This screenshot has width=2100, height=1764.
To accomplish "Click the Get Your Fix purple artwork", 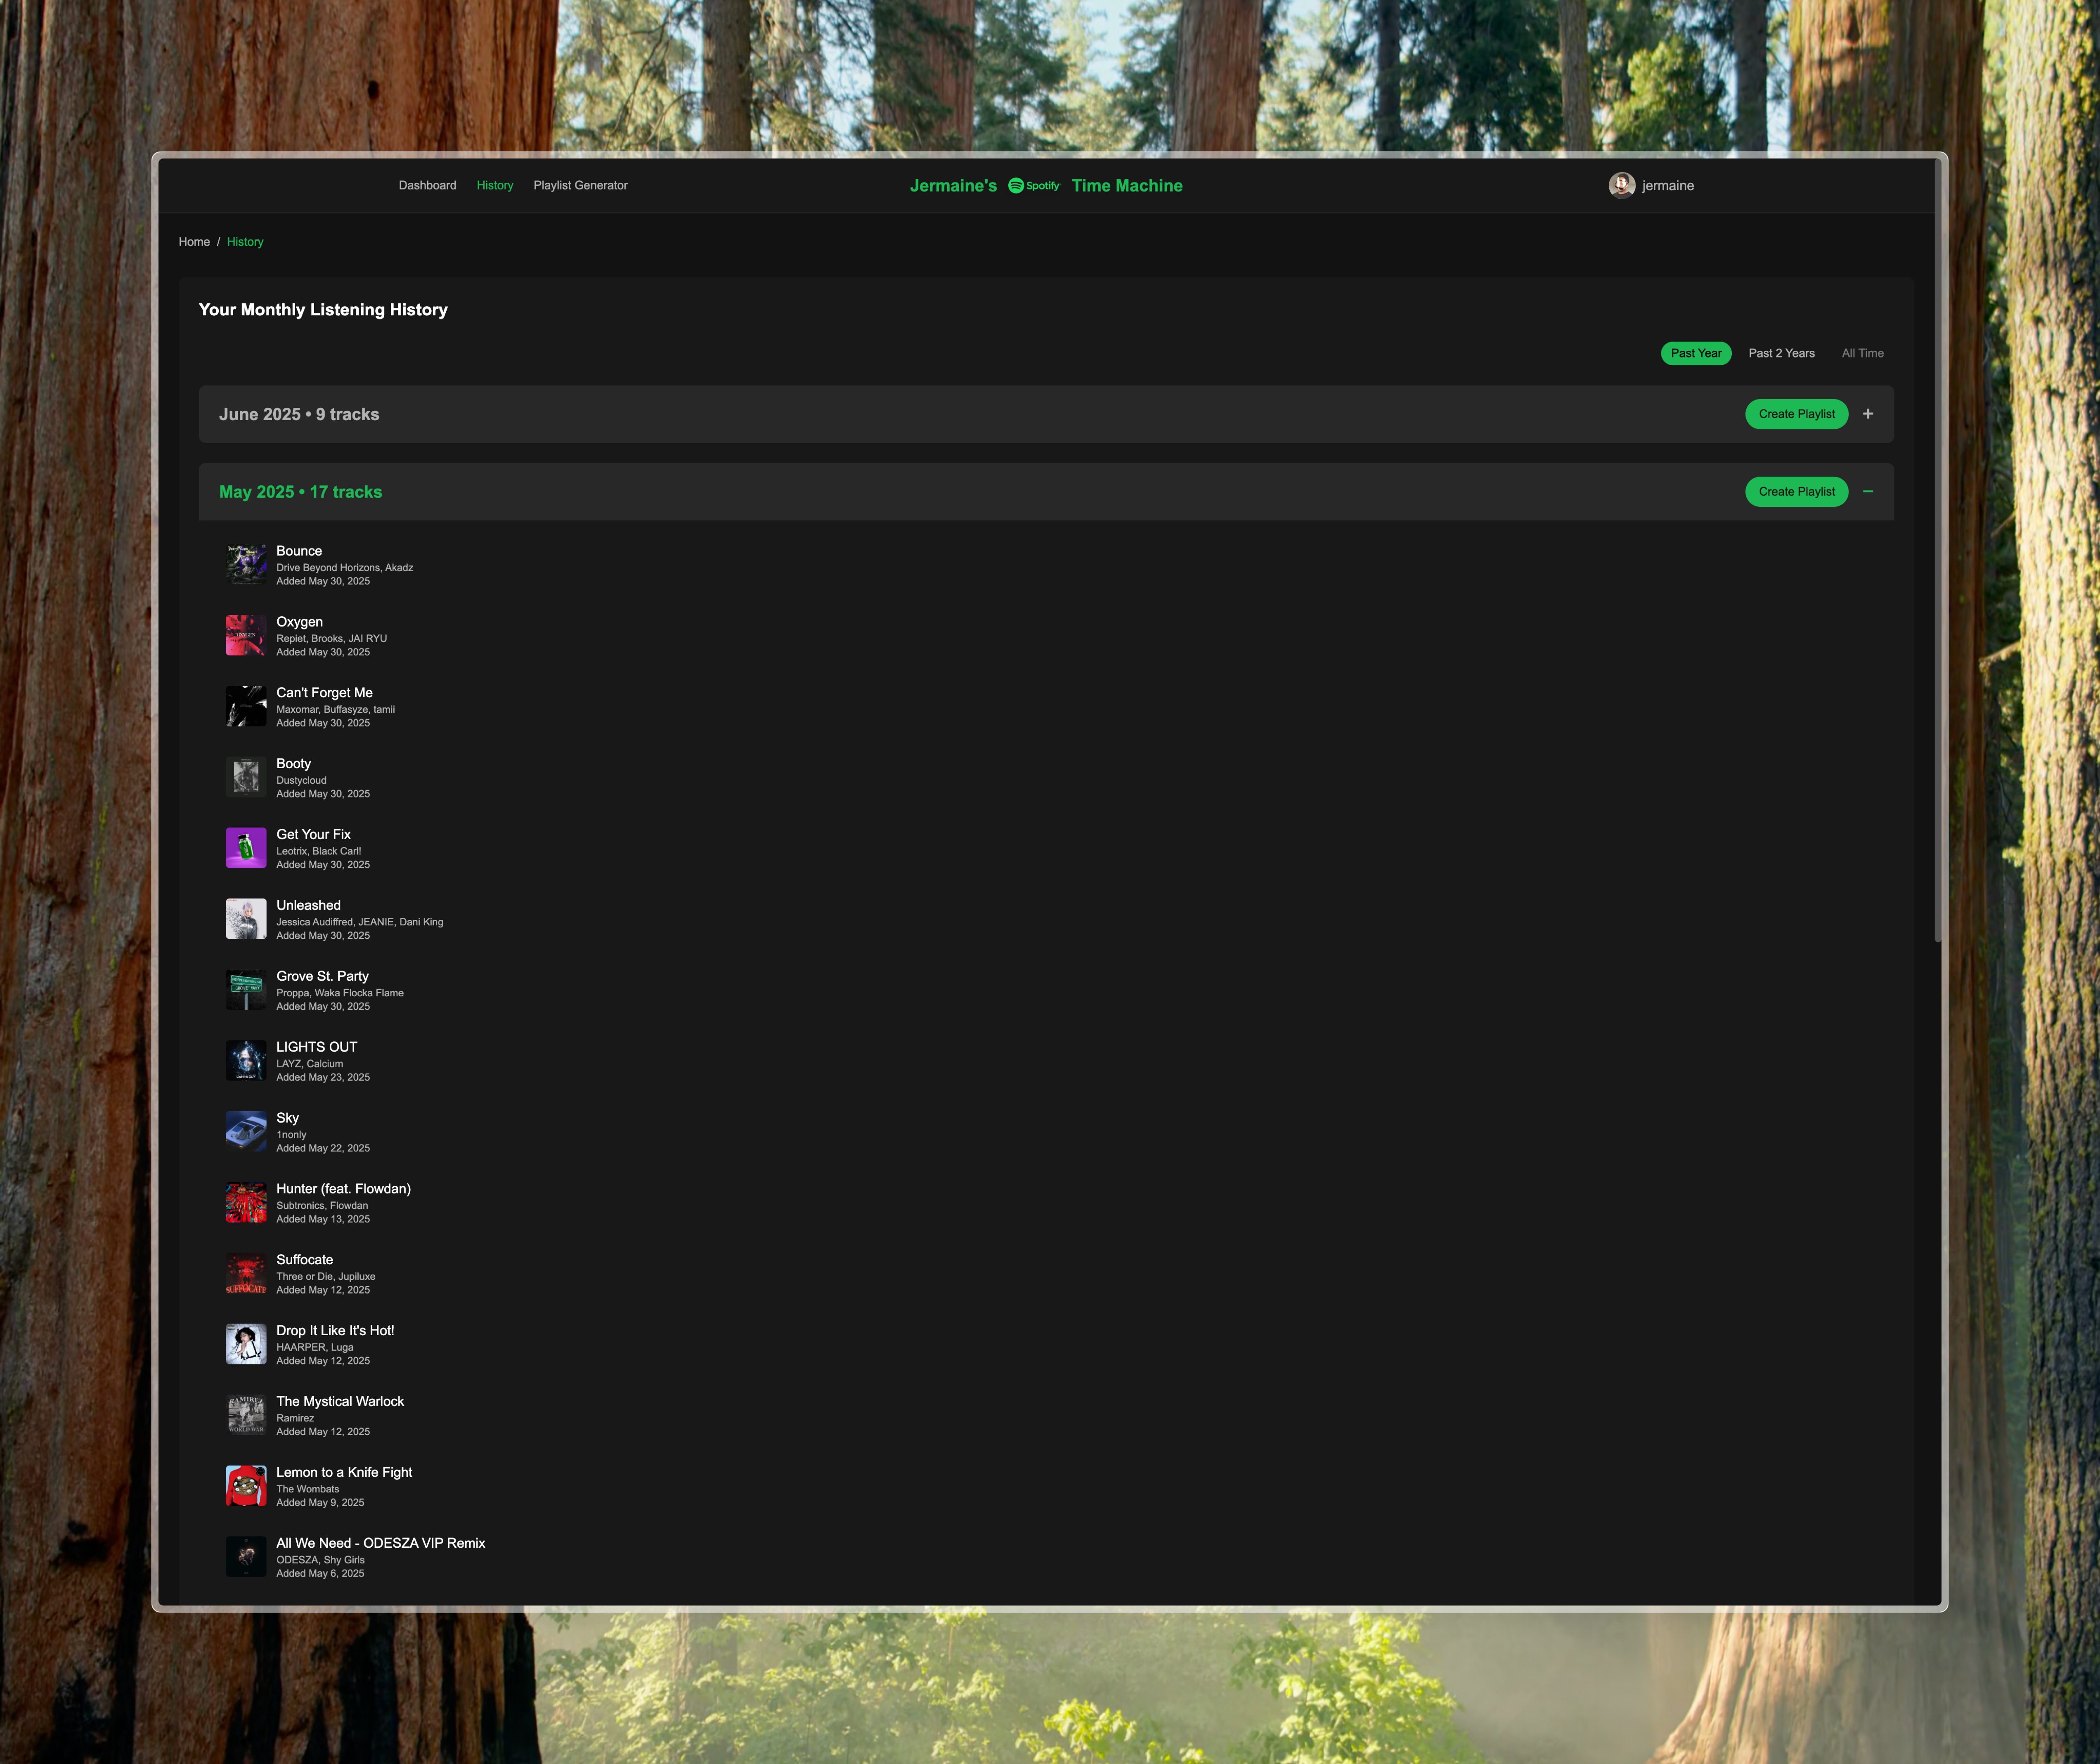I will (x=246, y=848).
